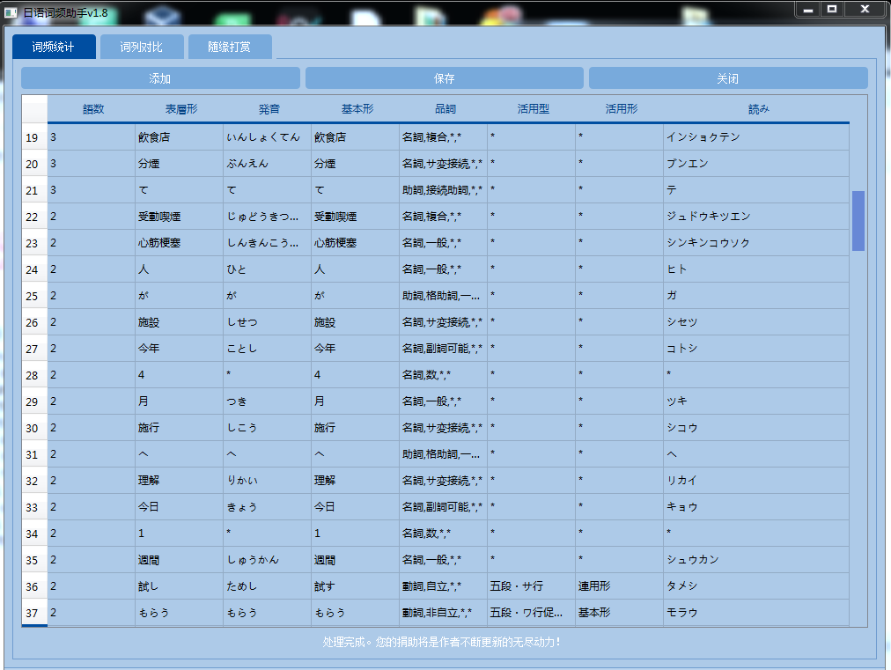Select the 読み cell シンキンコウソク

(756, 243)
